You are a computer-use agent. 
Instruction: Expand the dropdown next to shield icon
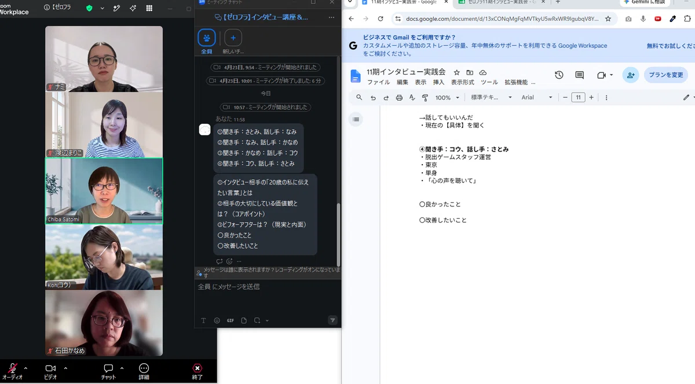coord(103,8)
